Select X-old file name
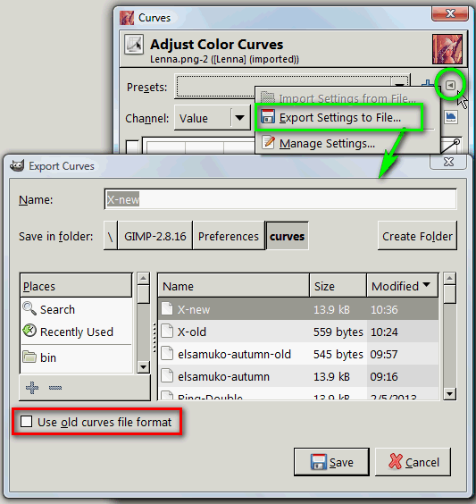The image size is (476, 504). (192, 332)
